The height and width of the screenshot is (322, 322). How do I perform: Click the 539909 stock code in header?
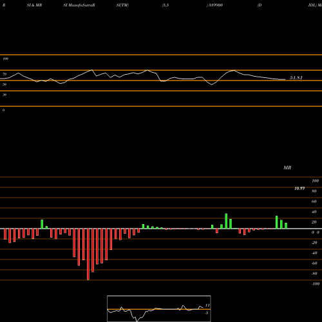pos(215,5)
